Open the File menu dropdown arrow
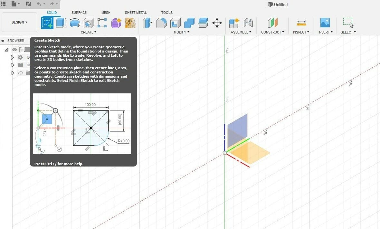The height and width of the screenshot is (229, 380). 19,4
